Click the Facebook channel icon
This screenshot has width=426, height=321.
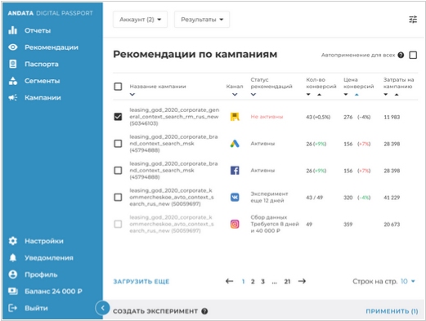(x=235, y=171)
